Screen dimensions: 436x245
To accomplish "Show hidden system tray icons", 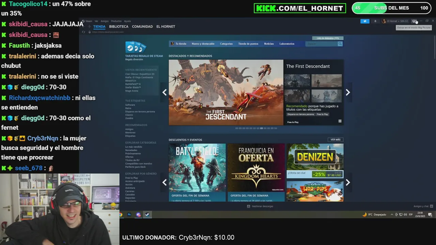I will point(392,215).
